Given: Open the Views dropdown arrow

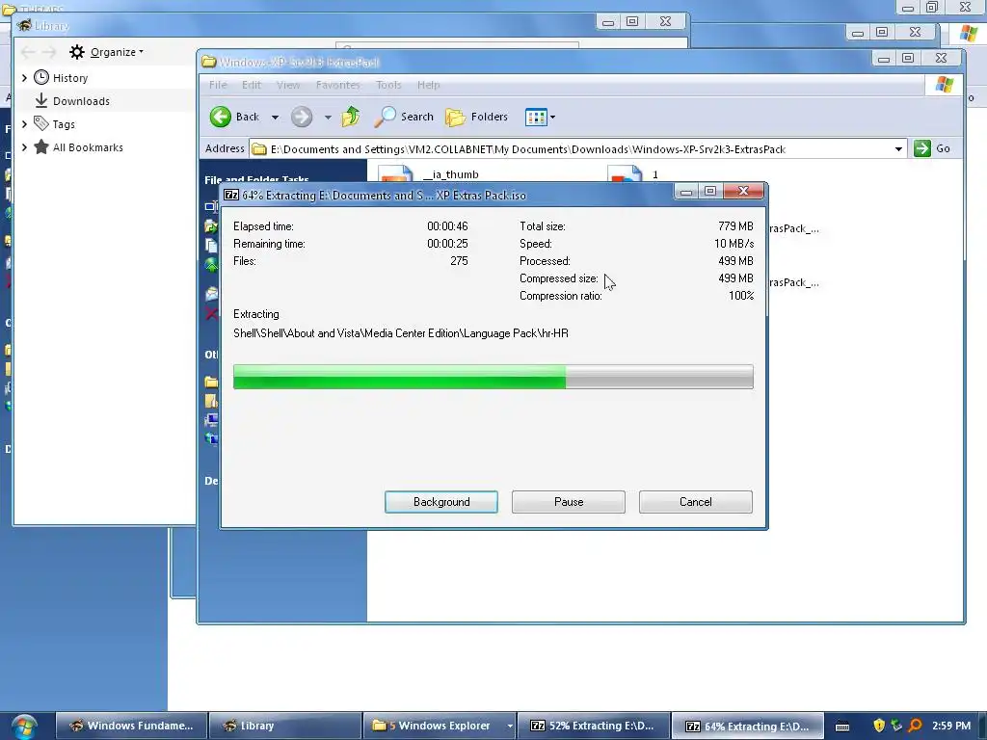Looking at the screenshot, I should click(x=552, y=117).
